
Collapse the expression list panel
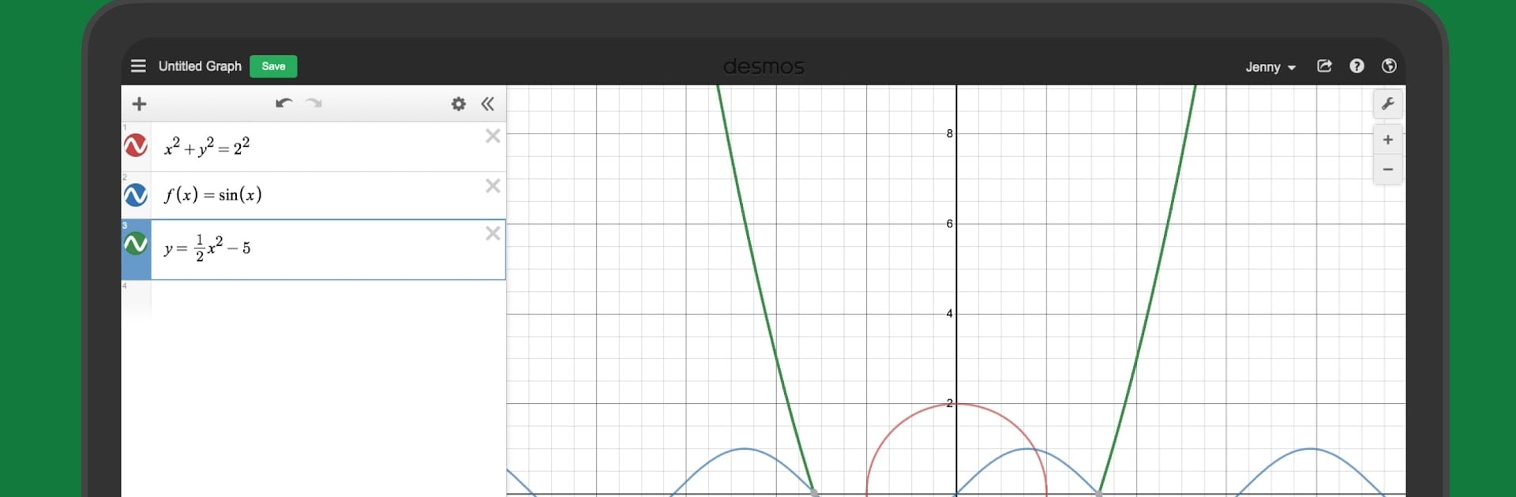(488, 104)
